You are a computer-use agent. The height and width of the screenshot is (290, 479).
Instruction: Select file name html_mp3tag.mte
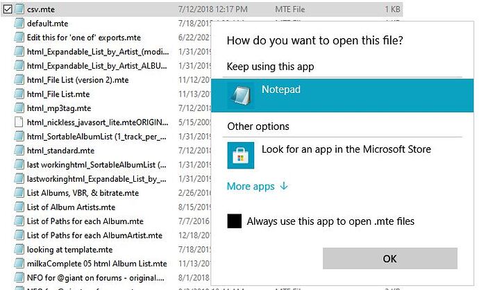59,108
